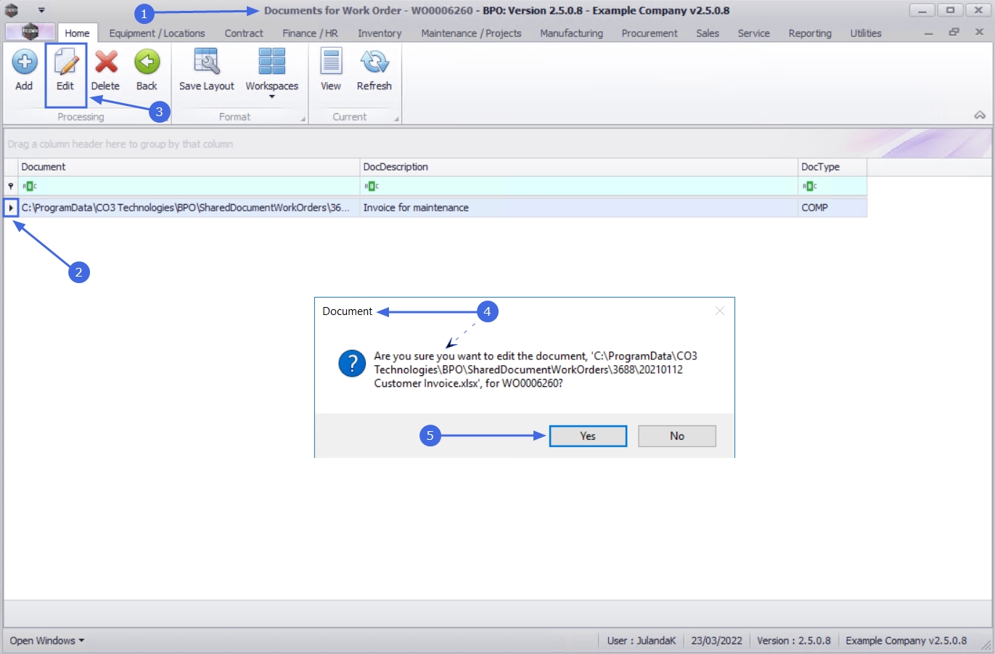Click the Refresh icon
The width and height of the screenshot is (995, 654).
pyautogui.click(x=374, y=62)
